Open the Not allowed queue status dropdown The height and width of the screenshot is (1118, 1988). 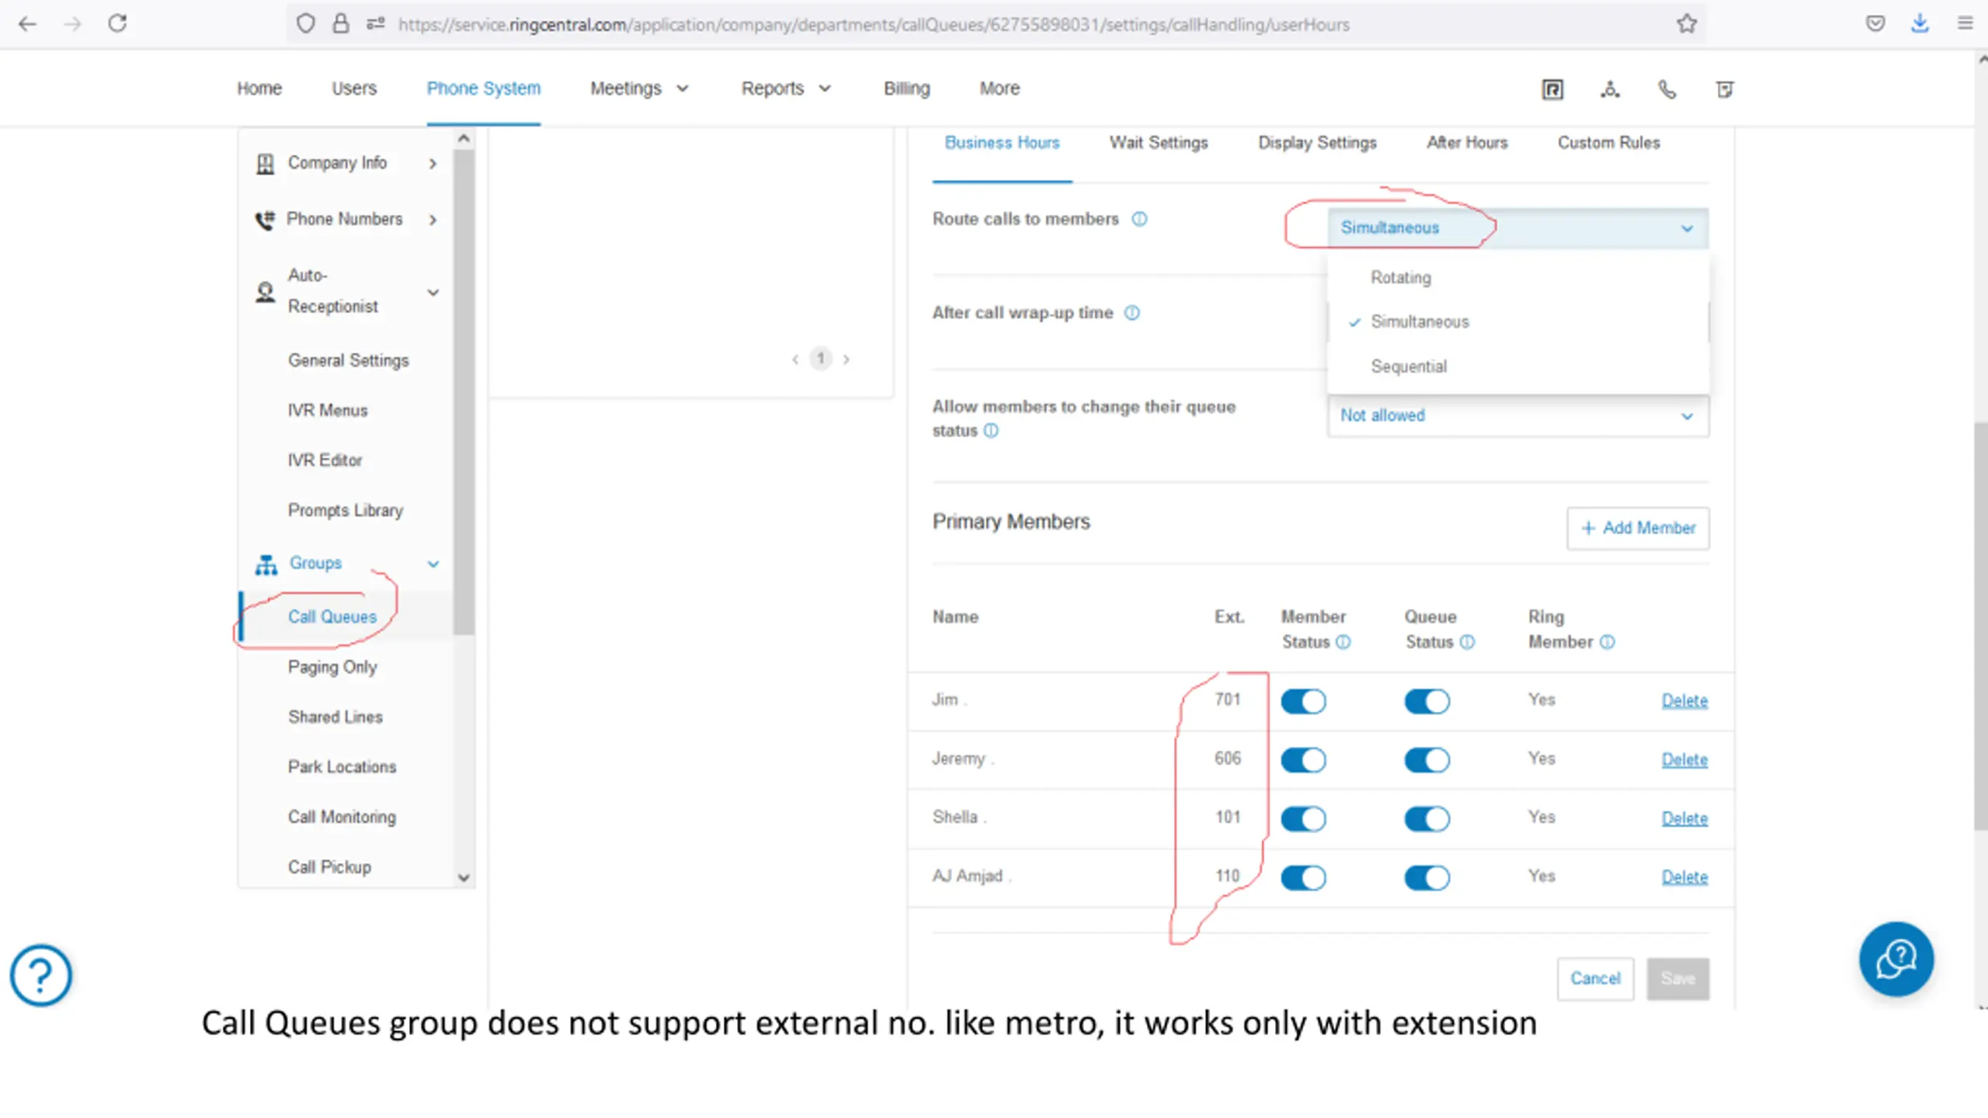1517,416
